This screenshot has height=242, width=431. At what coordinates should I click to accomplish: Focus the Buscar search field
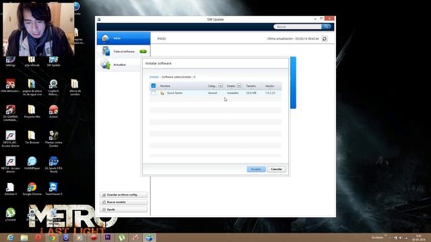(298, 27)
